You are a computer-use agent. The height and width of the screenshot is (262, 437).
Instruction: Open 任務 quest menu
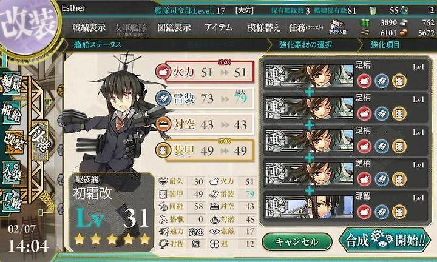(306, 27)
